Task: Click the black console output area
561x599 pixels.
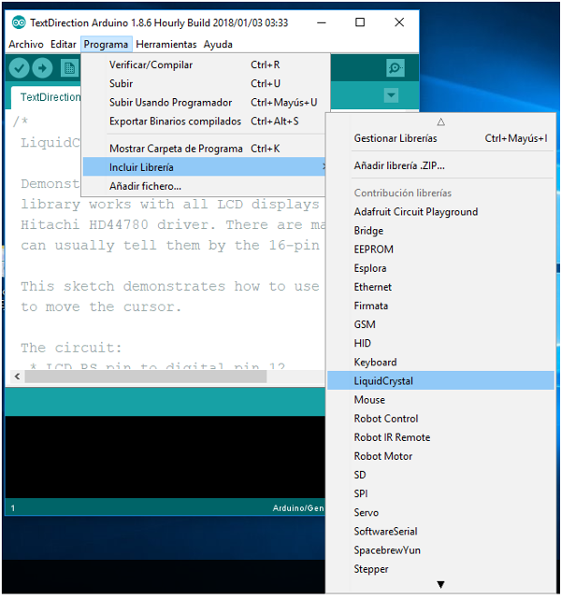Action: [x=165, y=457]
